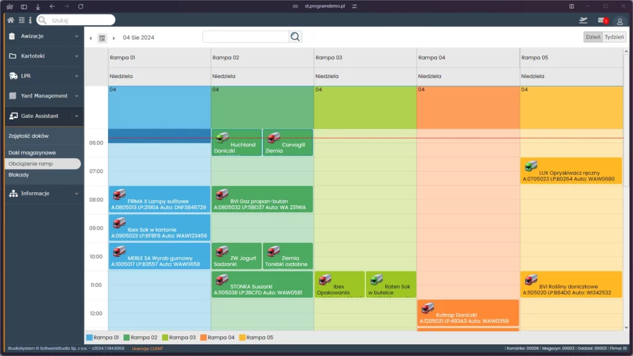Click the szukaj search field
Viewport: 633px width, 356px height.
click(80, 20)
